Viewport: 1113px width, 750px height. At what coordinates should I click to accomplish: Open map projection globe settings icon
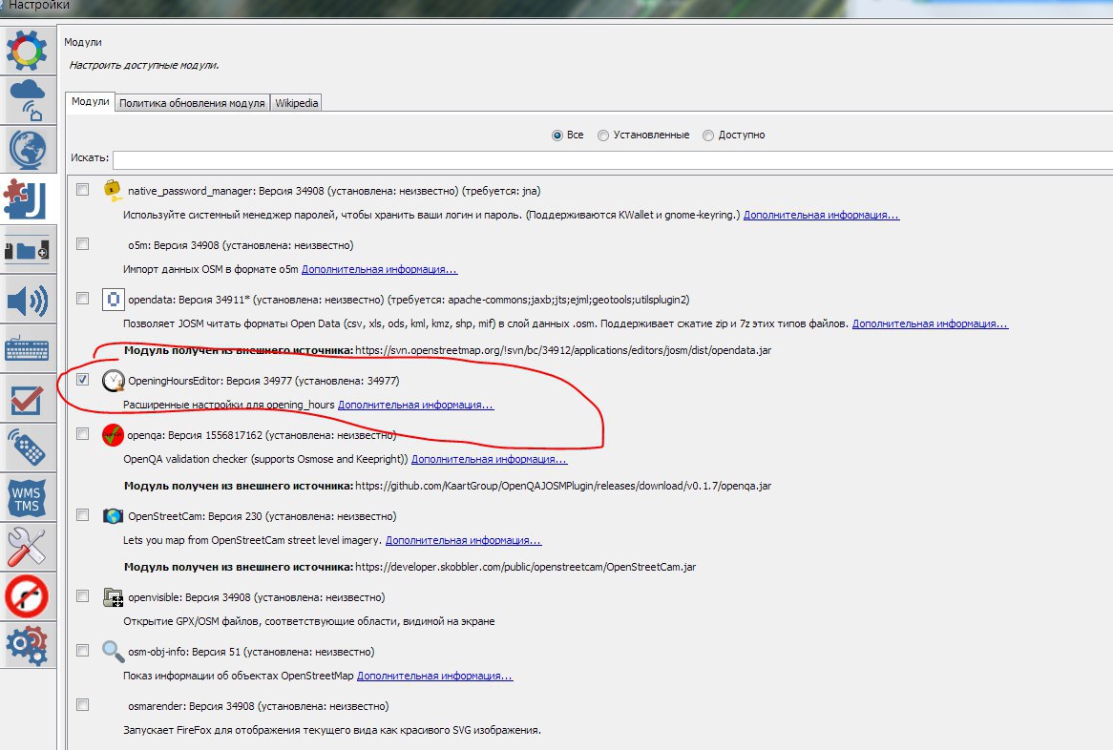(27, 150)
